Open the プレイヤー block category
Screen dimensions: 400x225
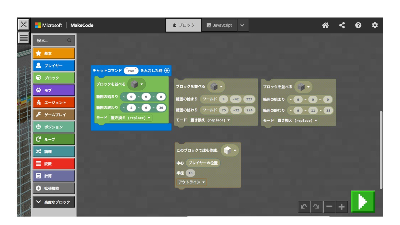tap(54, 66)
